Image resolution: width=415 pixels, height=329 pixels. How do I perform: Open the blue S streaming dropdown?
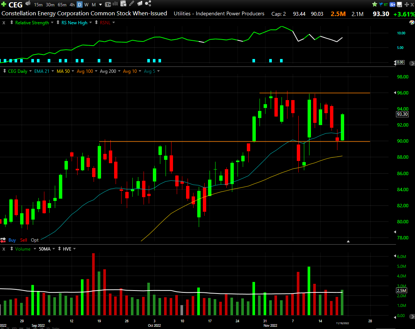pyautogui.click(x=393, y=4)
